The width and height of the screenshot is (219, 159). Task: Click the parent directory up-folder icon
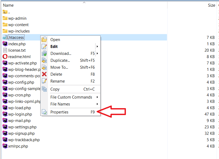(5, 12)
